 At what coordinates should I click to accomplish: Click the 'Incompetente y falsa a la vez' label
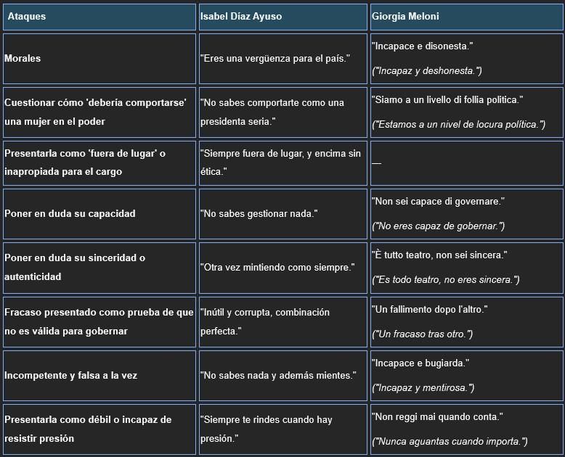coord(70,375)
